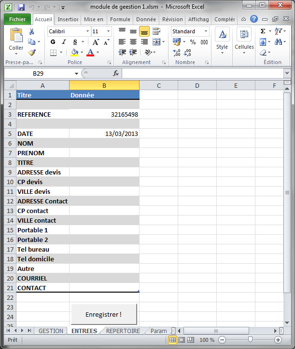This screenshot has width=295, height=349.
Task: Save the workbook using the floppy disk icon
Action: (21, 7)
